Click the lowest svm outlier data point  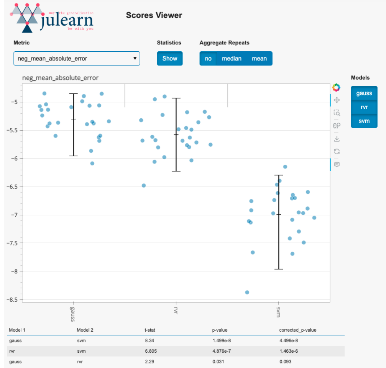point(247,292)
